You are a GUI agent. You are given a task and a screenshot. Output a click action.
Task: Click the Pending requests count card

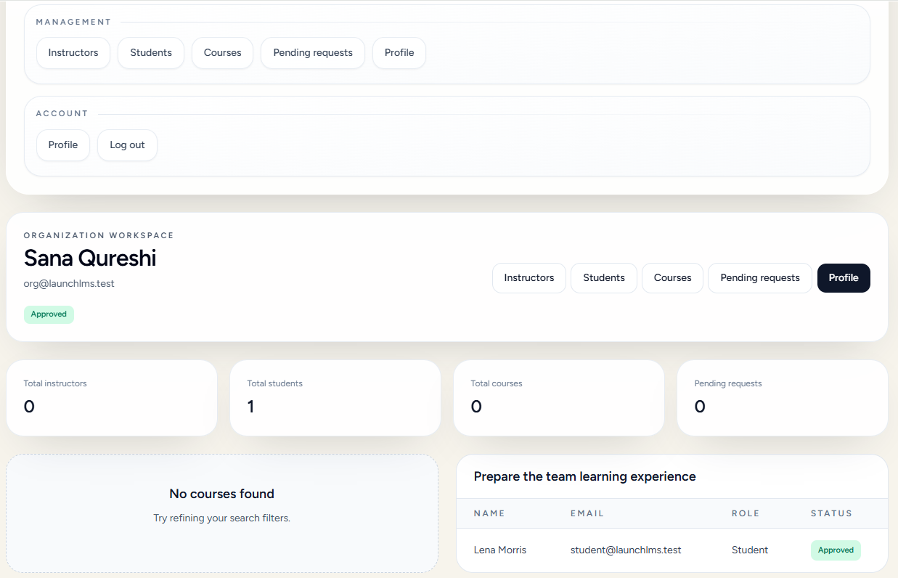[782, 397]
